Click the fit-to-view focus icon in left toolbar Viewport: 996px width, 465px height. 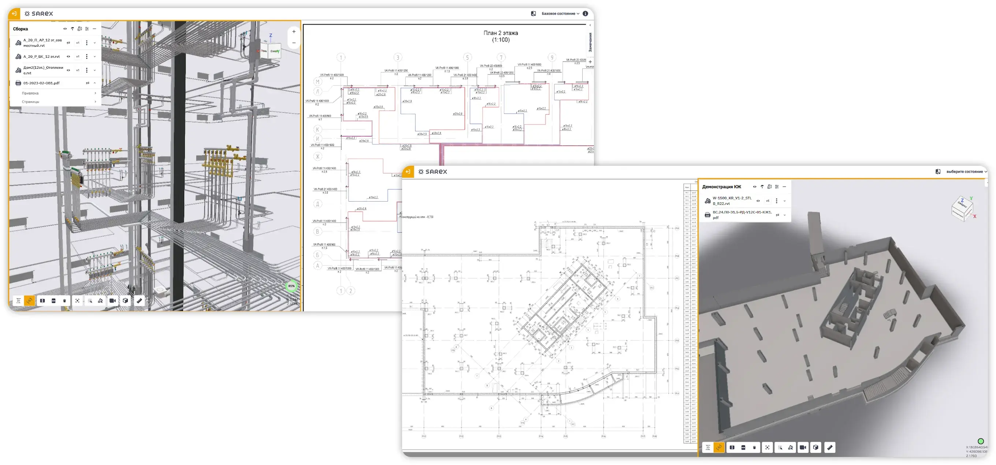[77, 300]
